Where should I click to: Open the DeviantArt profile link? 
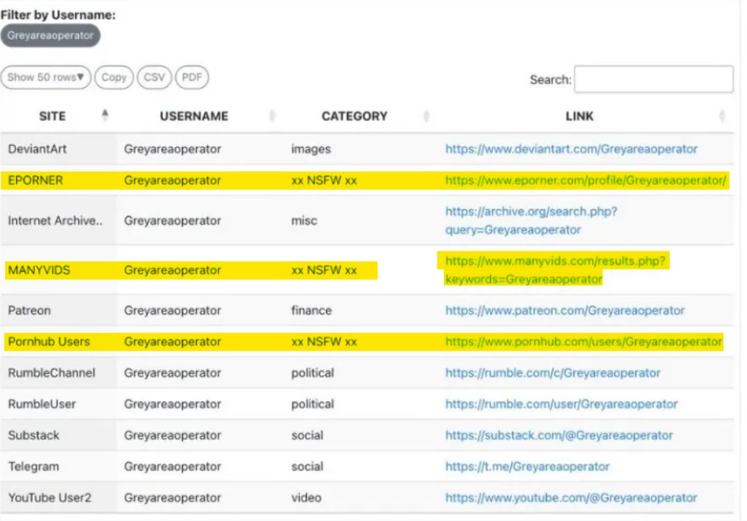pos(571,149)
